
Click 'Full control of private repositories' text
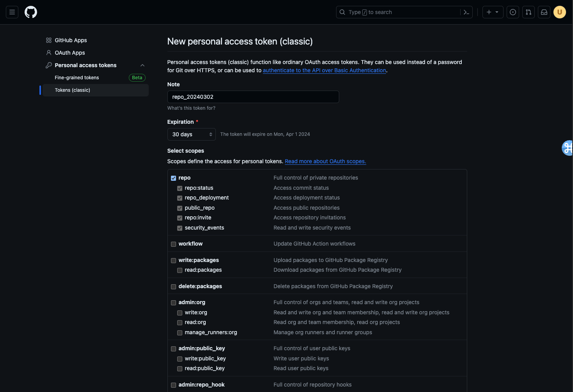(316, 178)
